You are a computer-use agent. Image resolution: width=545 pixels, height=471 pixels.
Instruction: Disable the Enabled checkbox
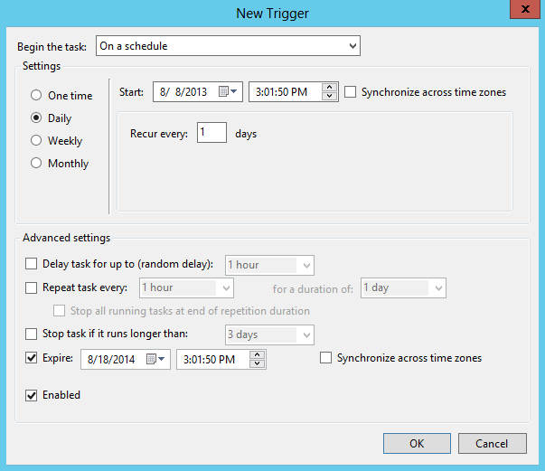pyautogui.click(x=33, y=395)
